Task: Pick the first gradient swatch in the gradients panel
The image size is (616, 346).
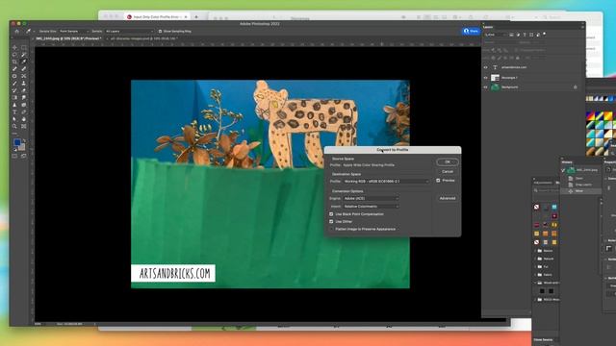Action: pyautogui.click(x=590, y=115)
